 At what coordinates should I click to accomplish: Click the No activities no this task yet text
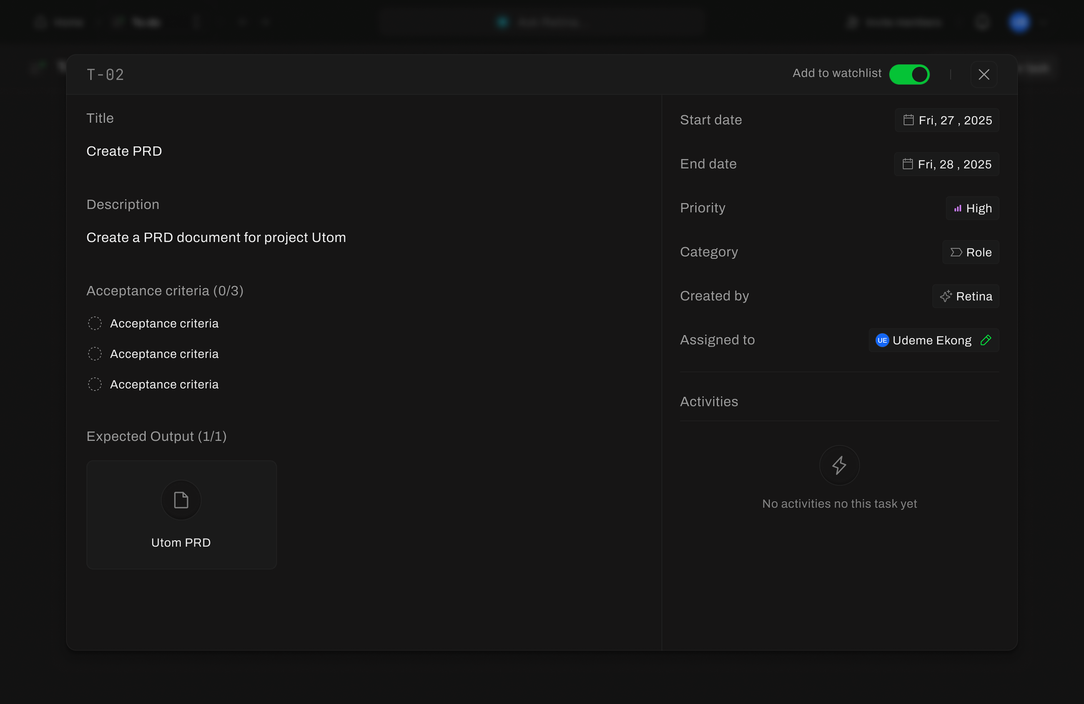tap(839, 504)
